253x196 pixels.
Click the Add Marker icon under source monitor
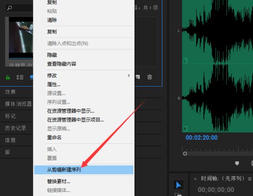coord(237,163)
